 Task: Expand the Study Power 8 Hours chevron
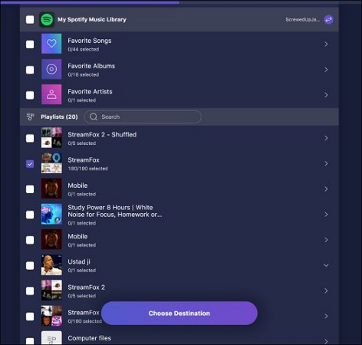pyautogui.click(x=326, y=215)
